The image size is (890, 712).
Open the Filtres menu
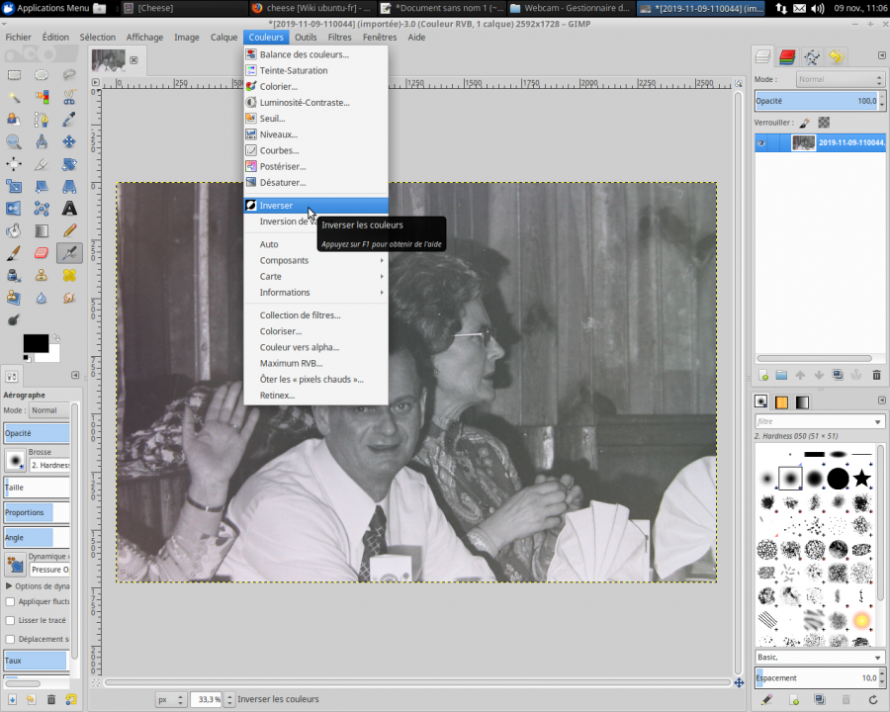339,38
